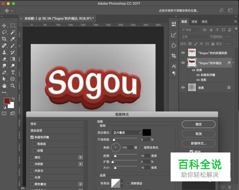239x190 pixels.
Task: Select the Eraser tool
Action: coord(4,59)
